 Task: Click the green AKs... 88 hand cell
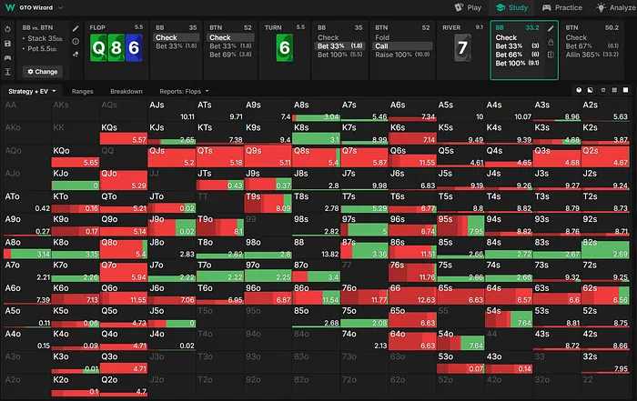pos(316,248)
